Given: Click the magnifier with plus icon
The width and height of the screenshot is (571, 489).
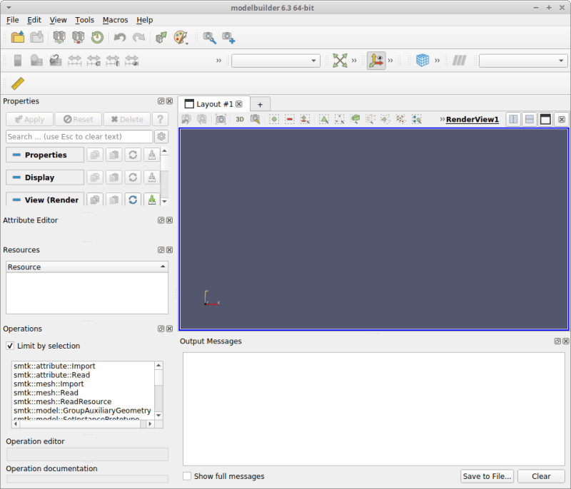Looking at the screenshot, I should click(x=228, y=38).
